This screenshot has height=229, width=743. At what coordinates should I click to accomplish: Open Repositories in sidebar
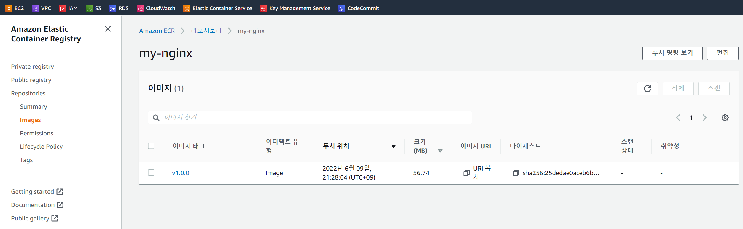tap(28, 93)
